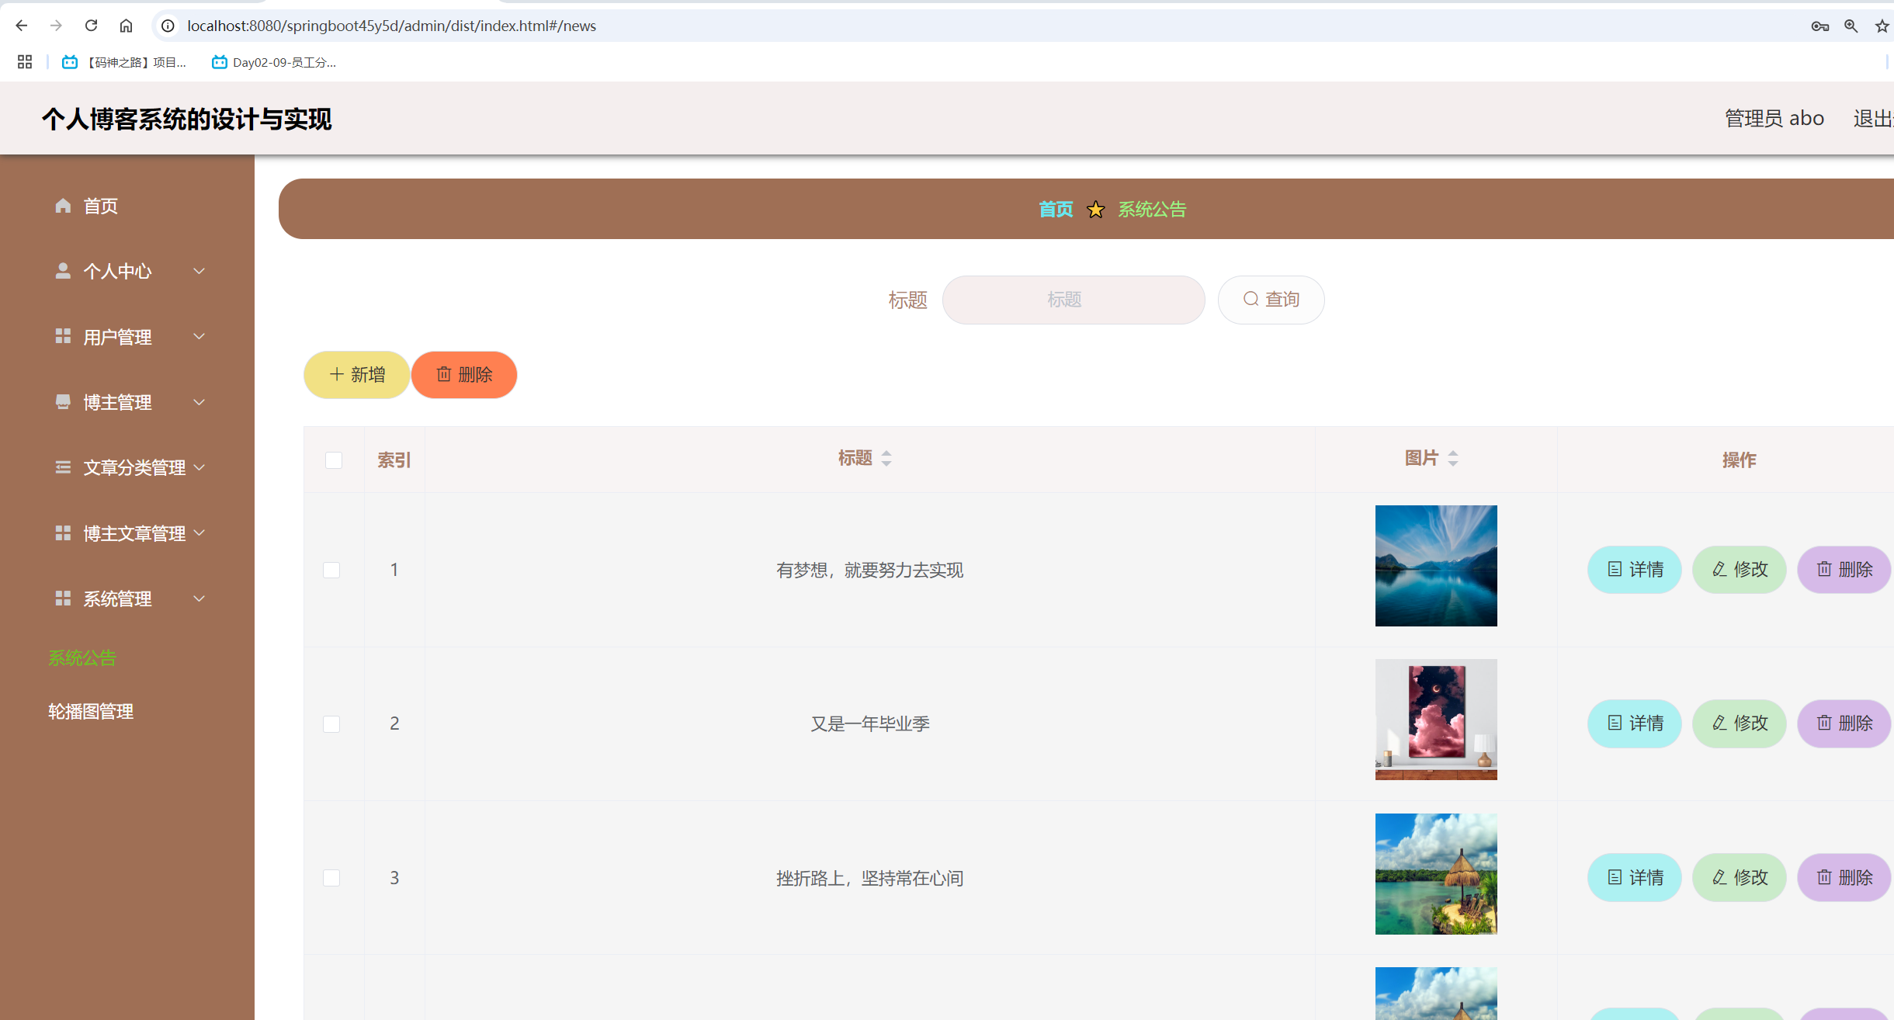The width and height of the screenshot is (1894, 1020).
Task: Click the plus icon on the 新增 button
Action: point(335,374)
